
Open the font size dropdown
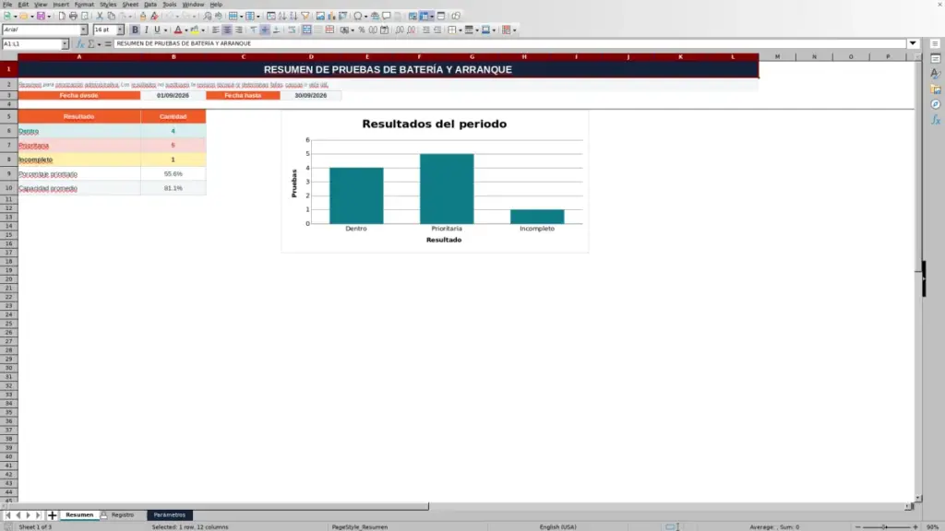click(x=120, y=29)
